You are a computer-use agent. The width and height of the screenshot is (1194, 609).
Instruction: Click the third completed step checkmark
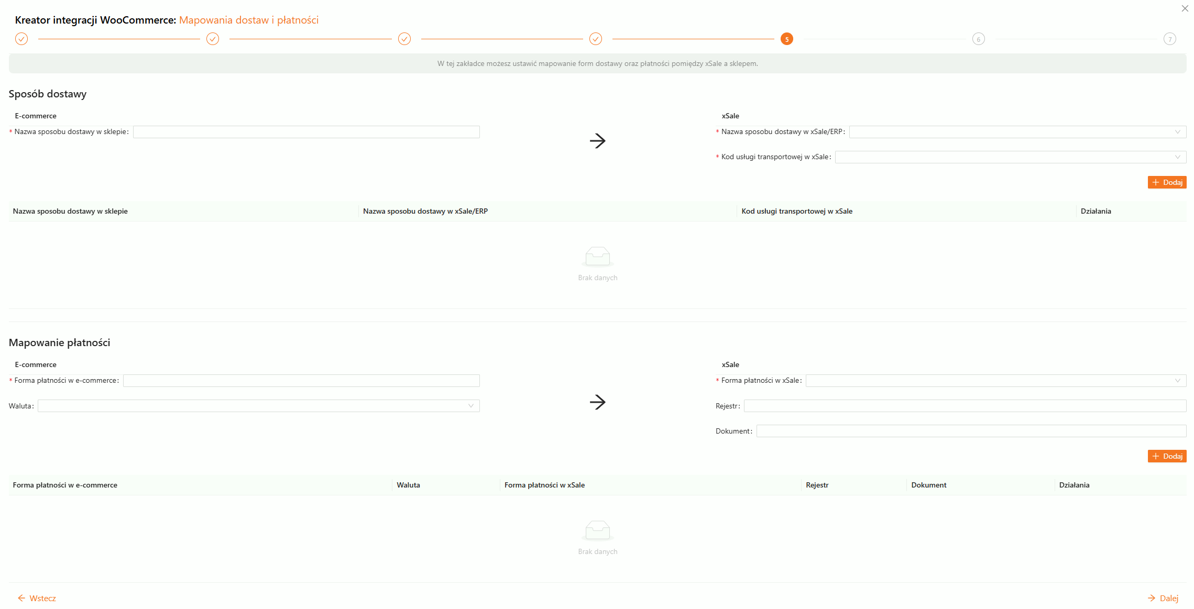click(404, 39)
